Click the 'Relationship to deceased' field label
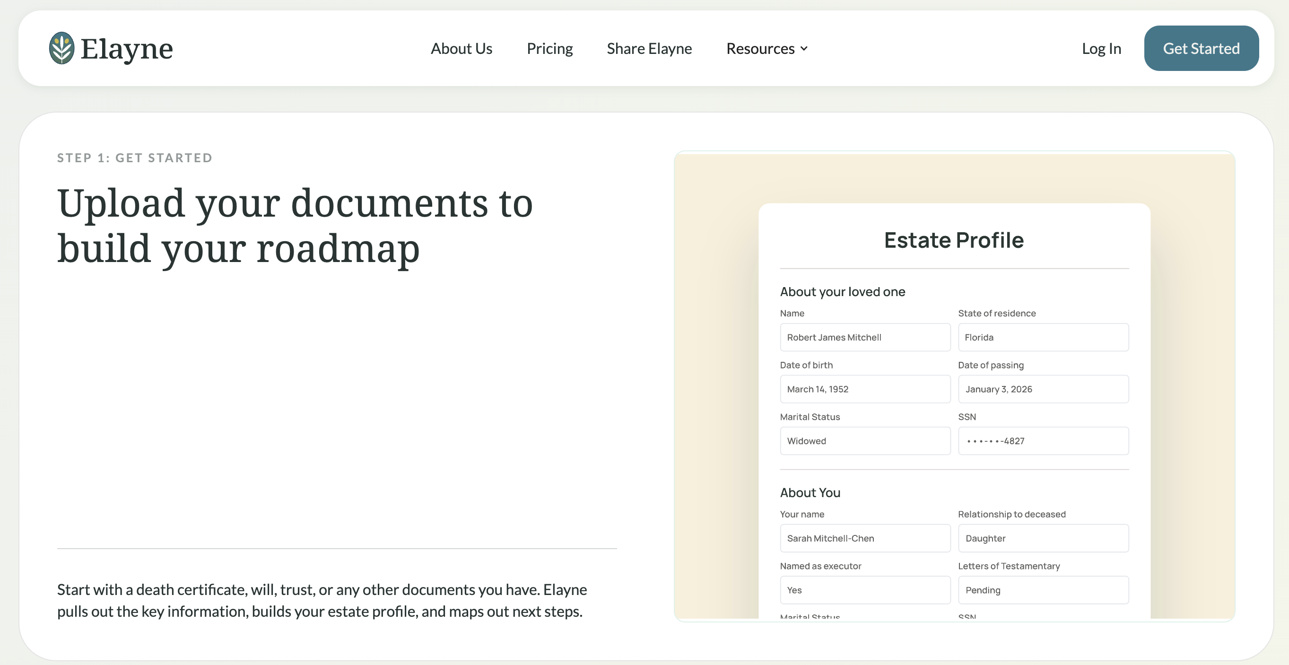Viewport: 1289px width, 665px height. [1012, 515]
